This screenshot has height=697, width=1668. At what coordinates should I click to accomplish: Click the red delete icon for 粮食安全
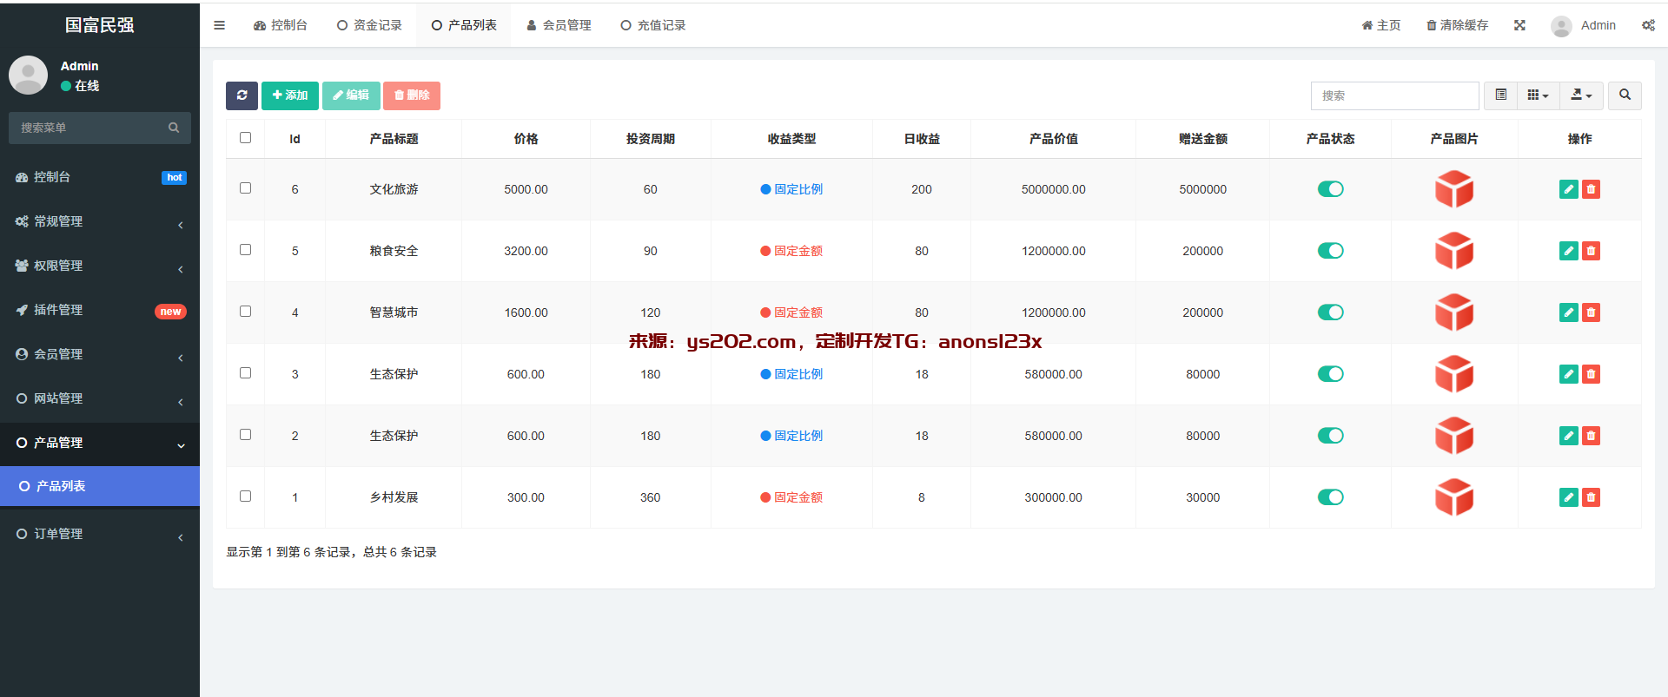tap(1591, 251)
